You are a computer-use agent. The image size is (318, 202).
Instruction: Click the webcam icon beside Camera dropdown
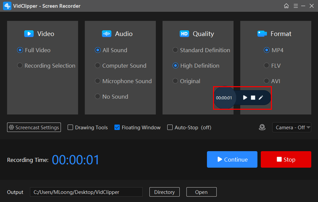click(x=262, y=127)
